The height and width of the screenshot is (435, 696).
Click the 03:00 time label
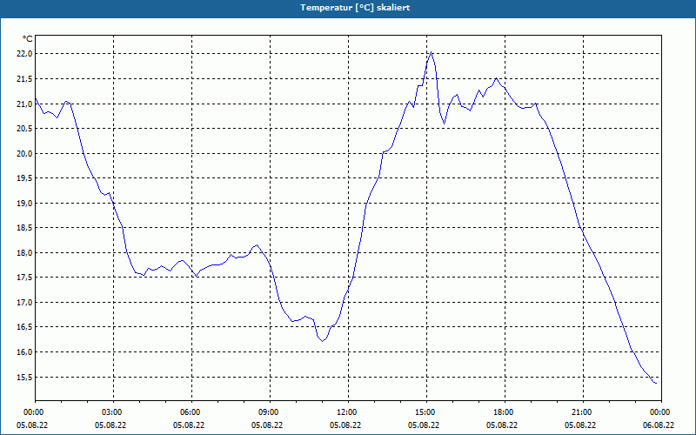[114, 412]
